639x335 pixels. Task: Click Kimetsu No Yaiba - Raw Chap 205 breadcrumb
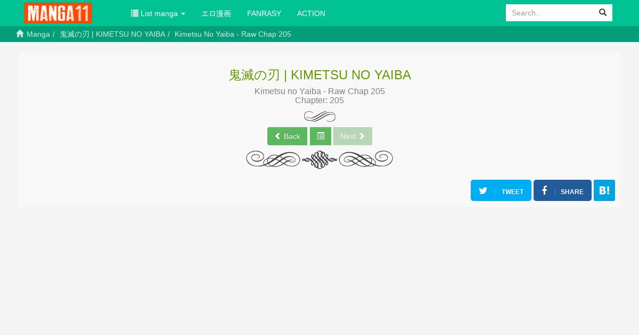point(233,34)
